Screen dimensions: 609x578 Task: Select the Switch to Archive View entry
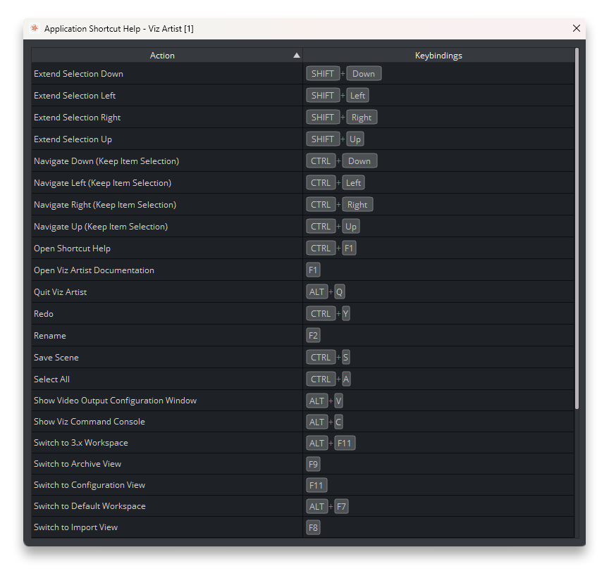[x=78, y=464]
